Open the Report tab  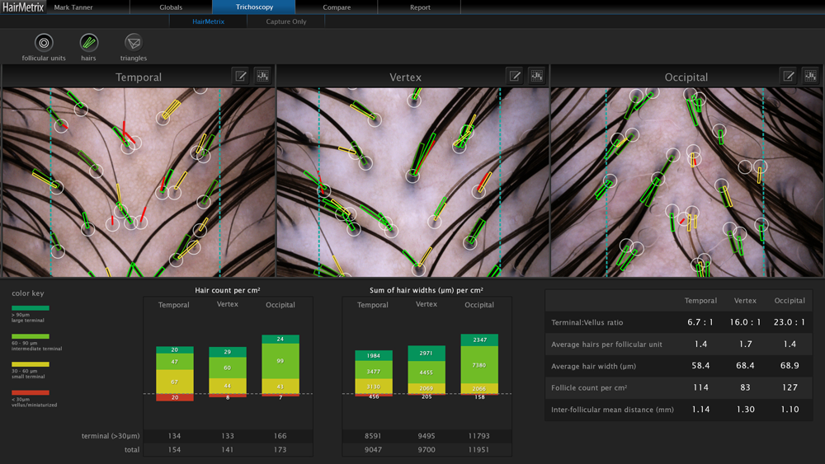tap(420, 7)
